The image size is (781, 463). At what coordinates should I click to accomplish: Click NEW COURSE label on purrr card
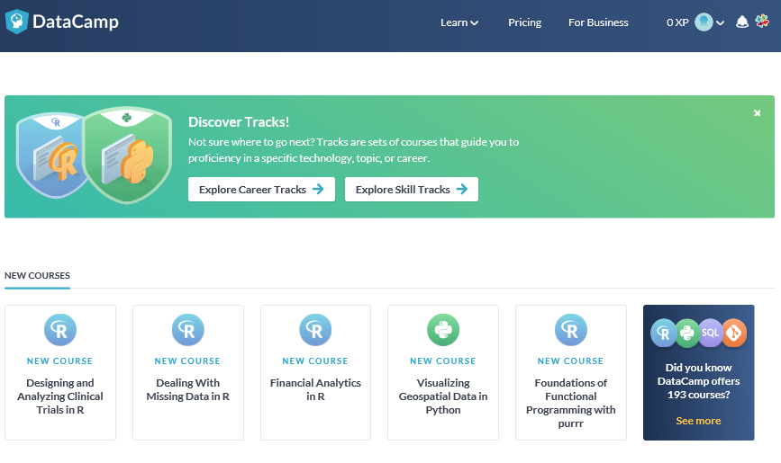pos(570,361)
